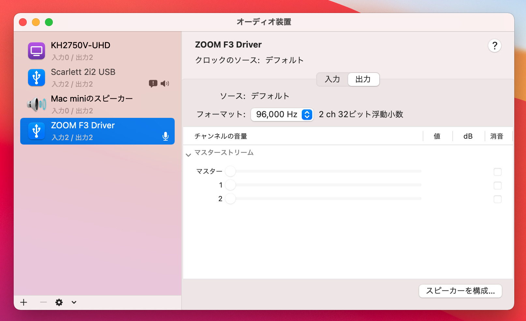Expand the chevron menu next to gear
526x321 pixels.
pos(74,302)
